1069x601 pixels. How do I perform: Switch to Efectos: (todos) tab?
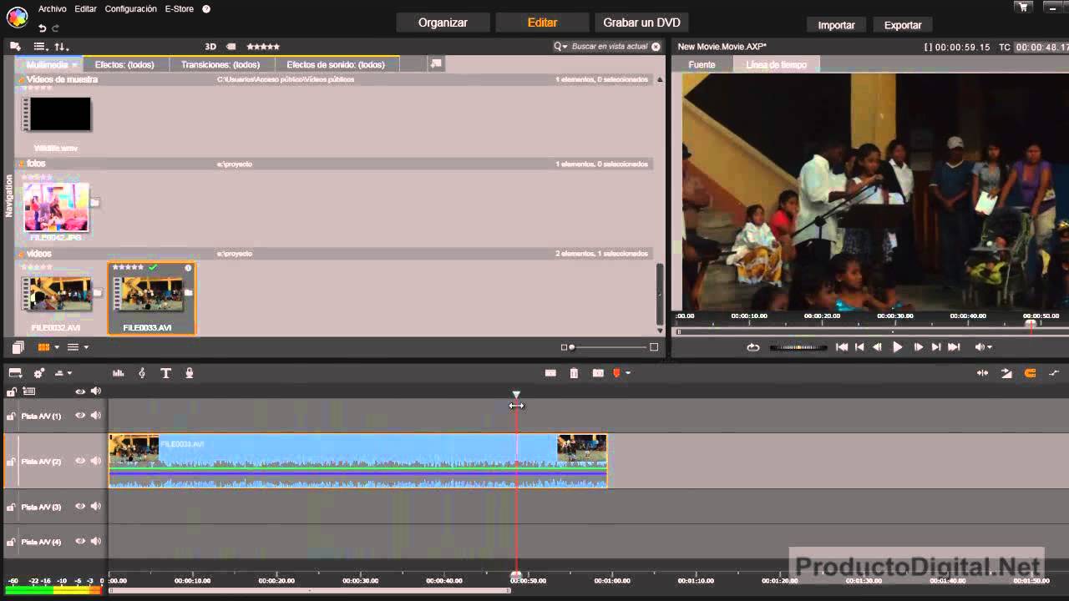(x=124, y=64)
